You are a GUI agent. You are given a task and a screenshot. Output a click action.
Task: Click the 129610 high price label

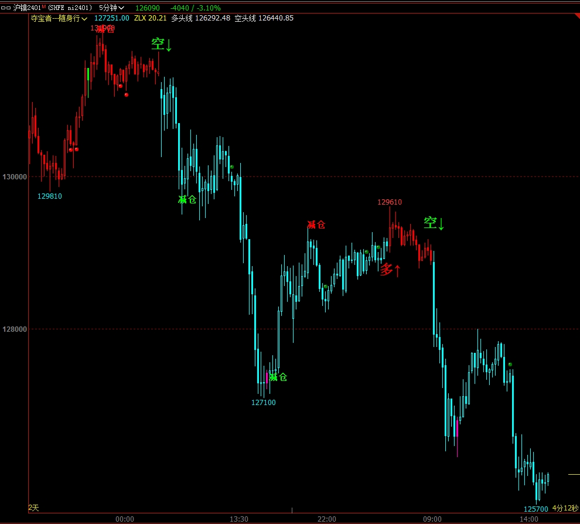point(390,202)
